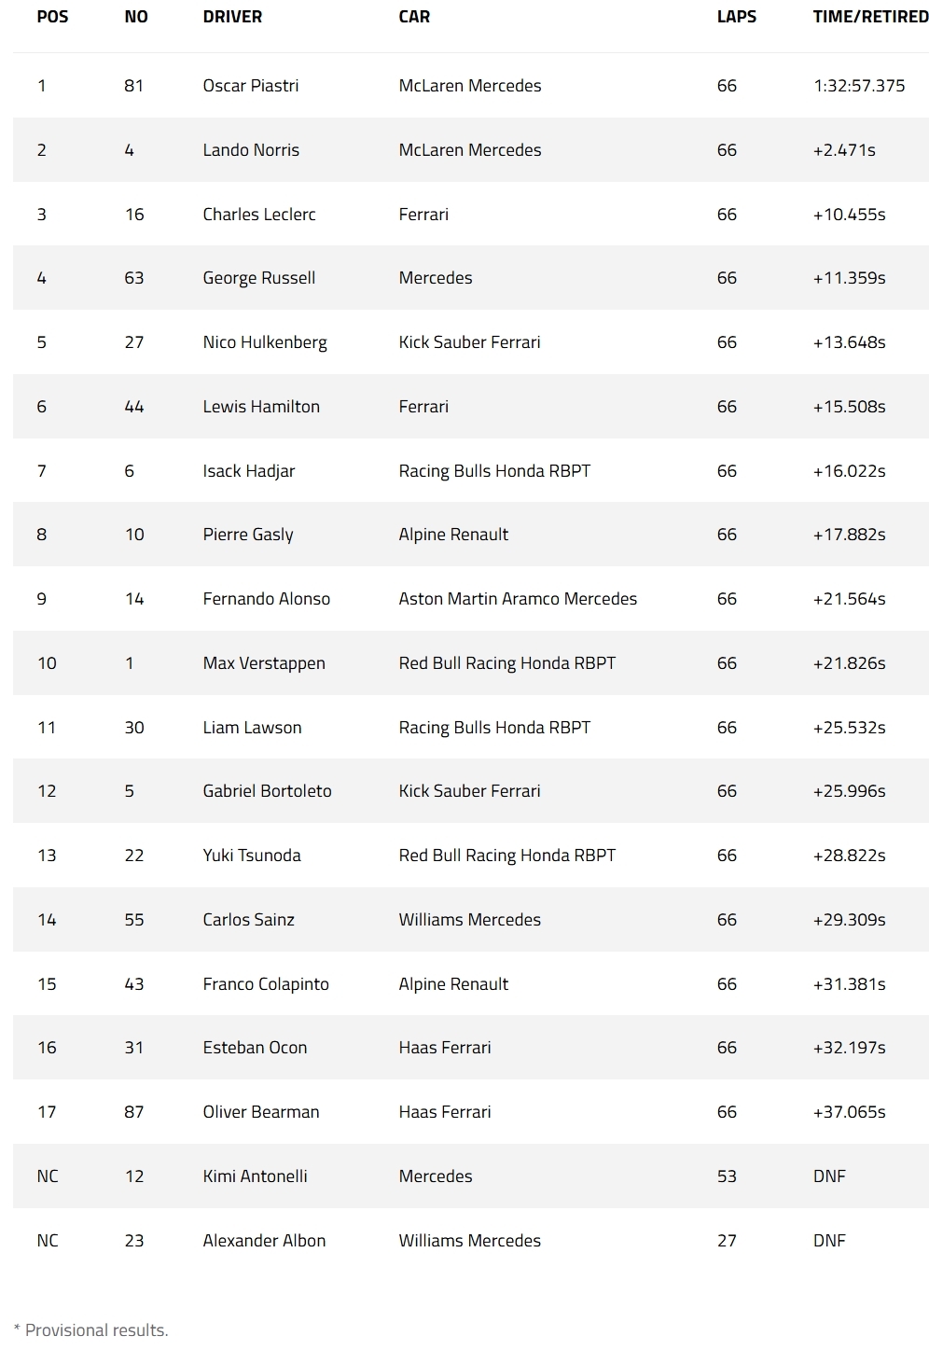
Task: Click Nico Hulkenberg's name
Action: pos(265,342)
